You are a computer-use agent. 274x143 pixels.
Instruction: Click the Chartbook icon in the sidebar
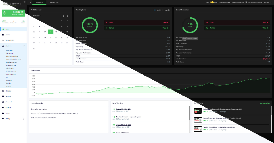3,102
